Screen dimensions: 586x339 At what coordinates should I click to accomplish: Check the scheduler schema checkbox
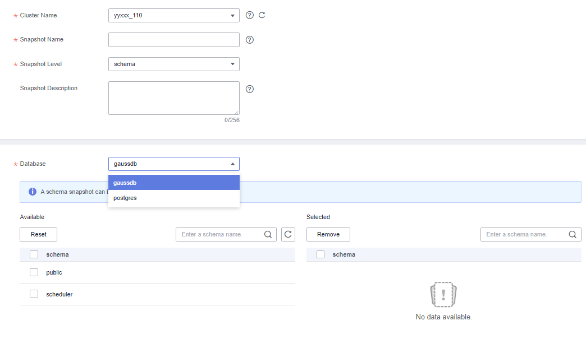coord(34,294)
